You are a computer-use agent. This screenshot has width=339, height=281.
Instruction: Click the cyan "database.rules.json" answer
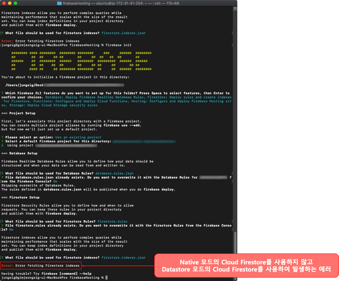114,173
